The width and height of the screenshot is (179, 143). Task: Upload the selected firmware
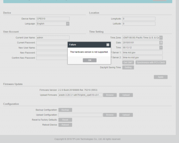tap(126, 95)
